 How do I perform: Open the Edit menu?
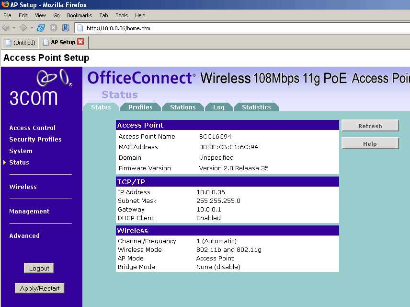23,15
